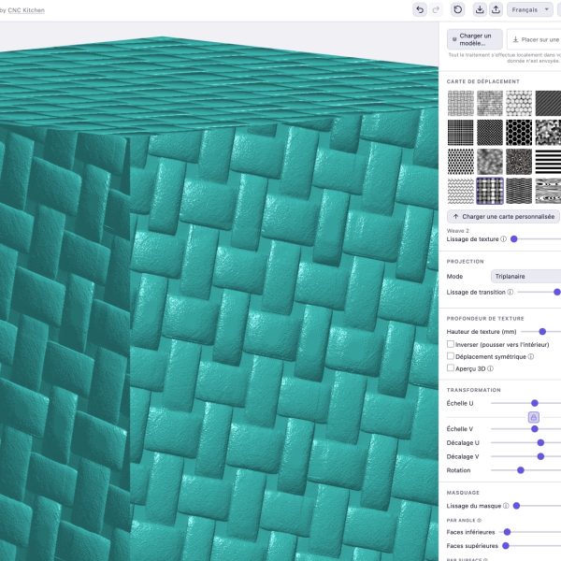Click Charger un modèle button
Screen dimensions: 561x561
pyautogui.click(x=474, y=39)
